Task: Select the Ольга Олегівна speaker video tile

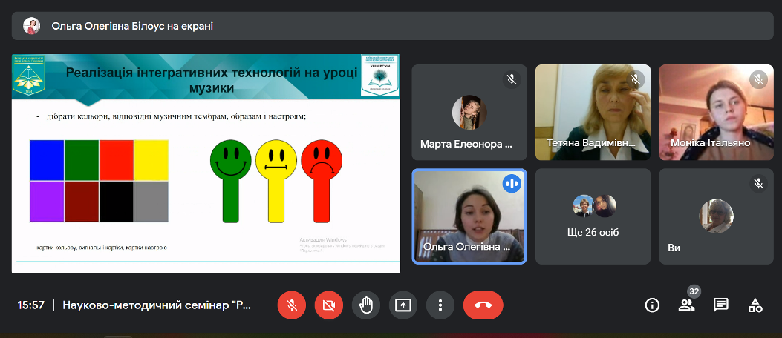Action: tap(469, 216)
